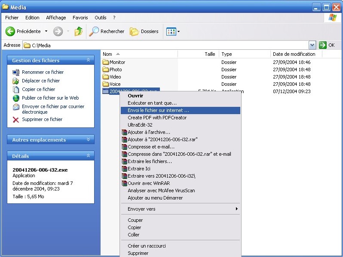The image size is (343, 257).
Task: Expand the Autres emplacements panel
Action: 88,140
